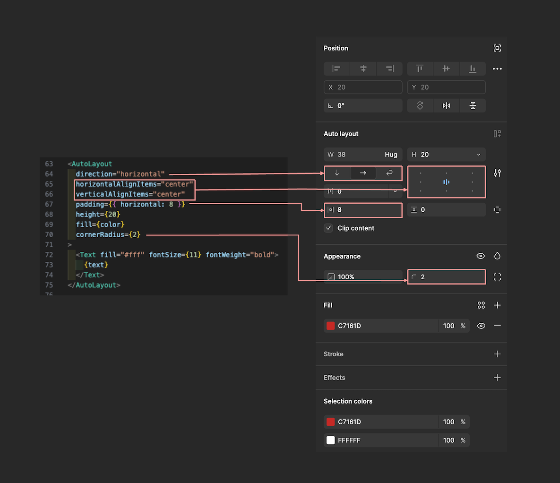Viewport: 560px width, 483px height.
Task: Click the blend mode droplet icon
Action: 497,256
